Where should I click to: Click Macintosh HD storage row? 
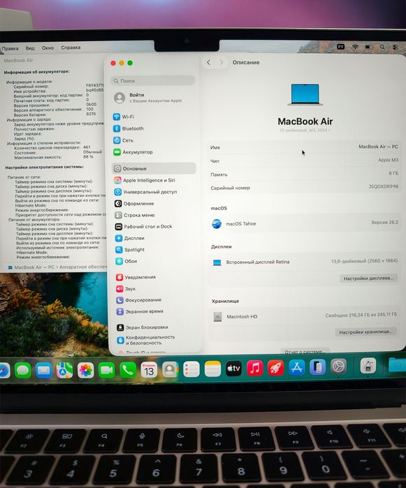[x=305, y=316]
